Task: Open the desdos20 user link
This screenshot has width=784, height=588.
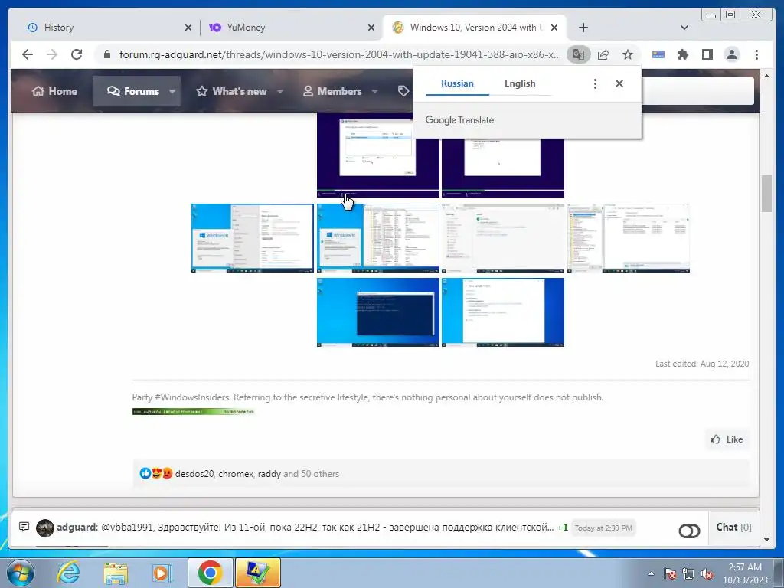Action: pyautogui.click(x=194, y=473)
